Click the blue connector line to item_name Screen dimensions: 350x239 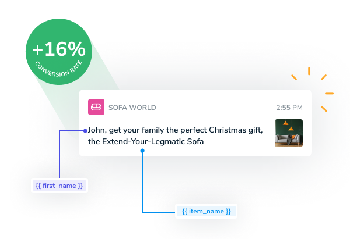[x=142, y=183]
